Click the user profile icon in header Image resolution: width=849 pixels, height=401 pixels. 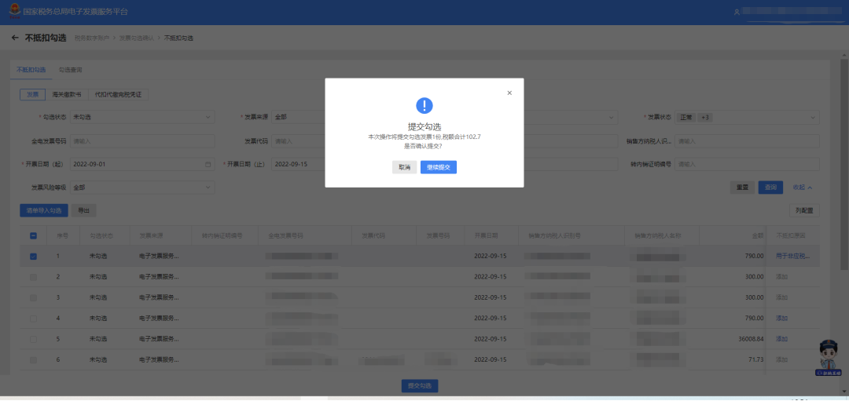coord(736,12)
